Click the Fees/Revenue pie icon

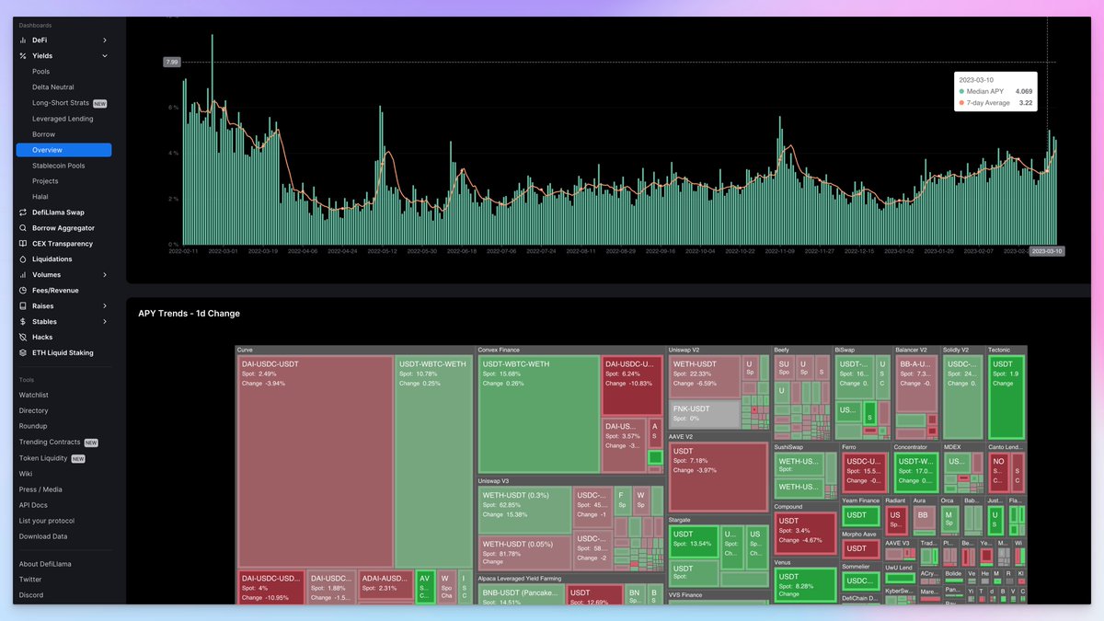tap(23, 291)
